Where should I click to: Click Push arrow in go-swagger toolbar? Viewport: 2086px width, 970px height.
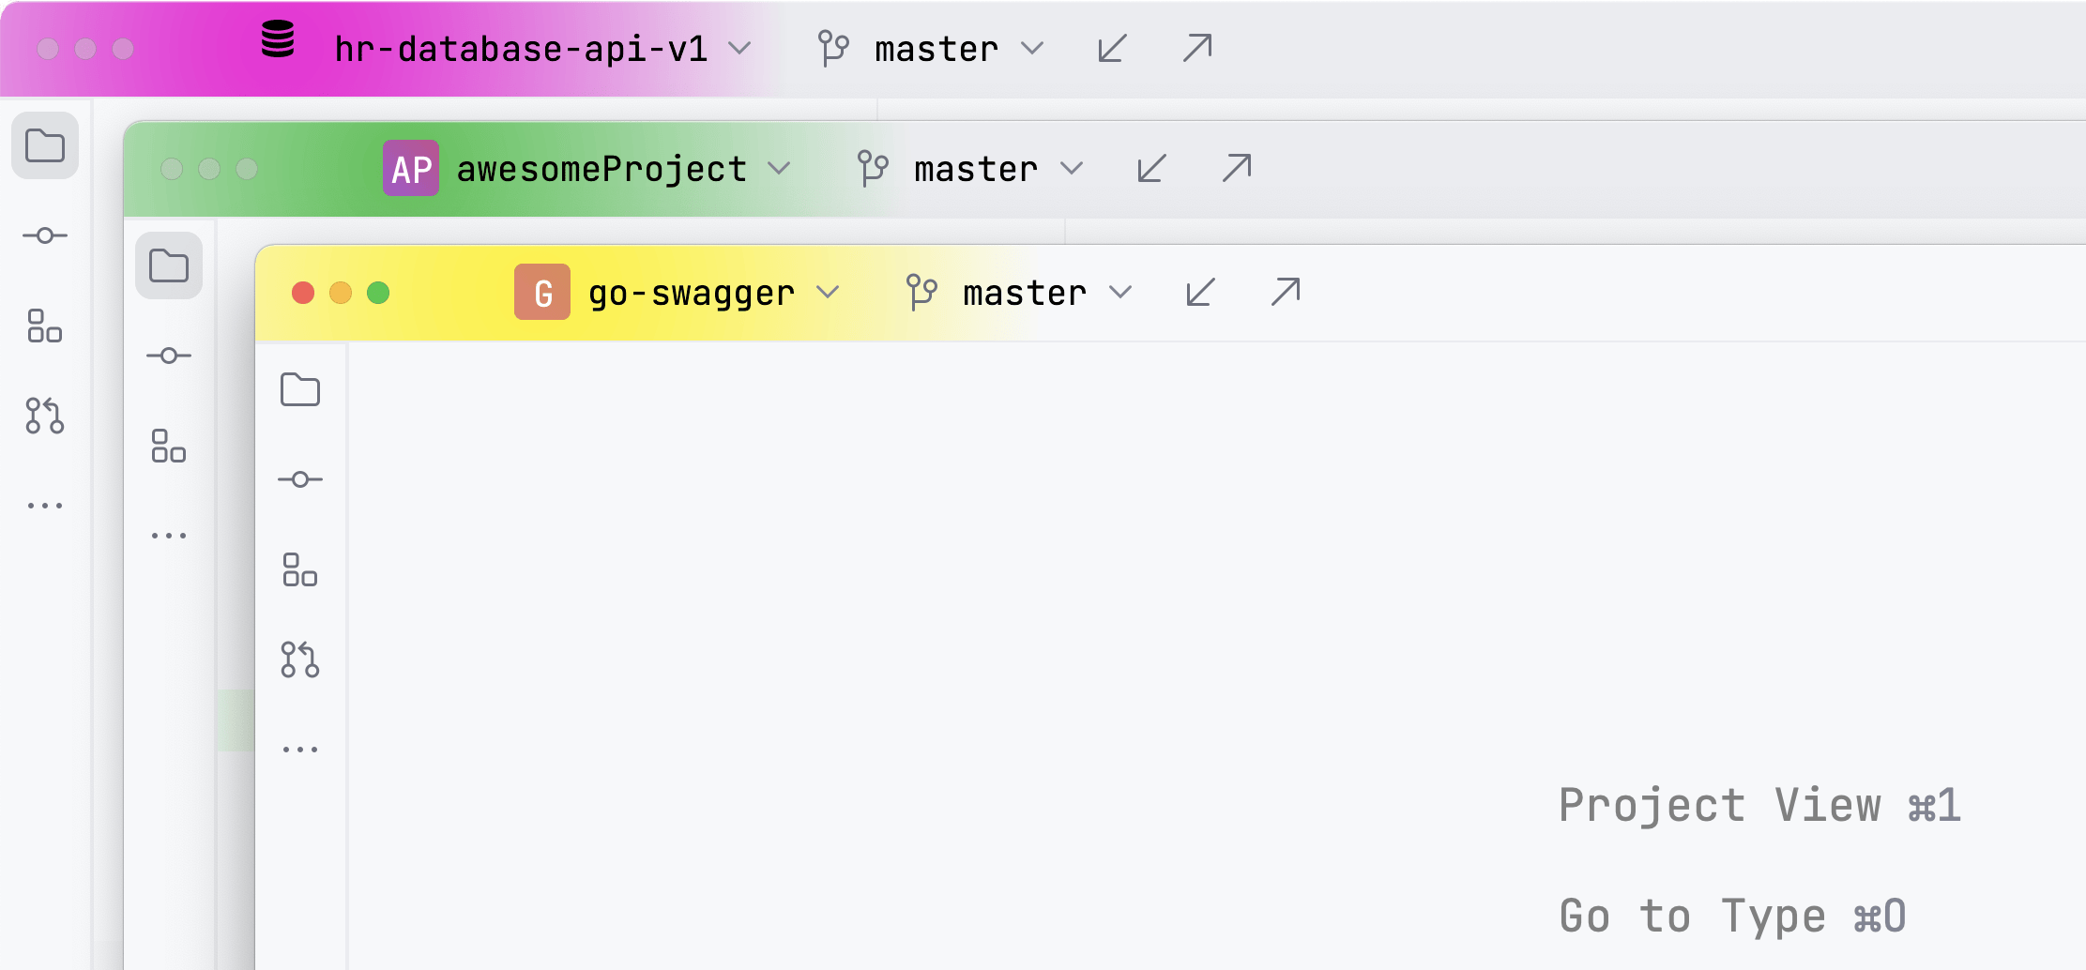click(1285, 293)
